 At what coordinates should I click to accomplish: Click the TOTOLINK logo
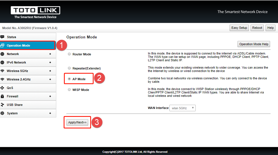35,12
